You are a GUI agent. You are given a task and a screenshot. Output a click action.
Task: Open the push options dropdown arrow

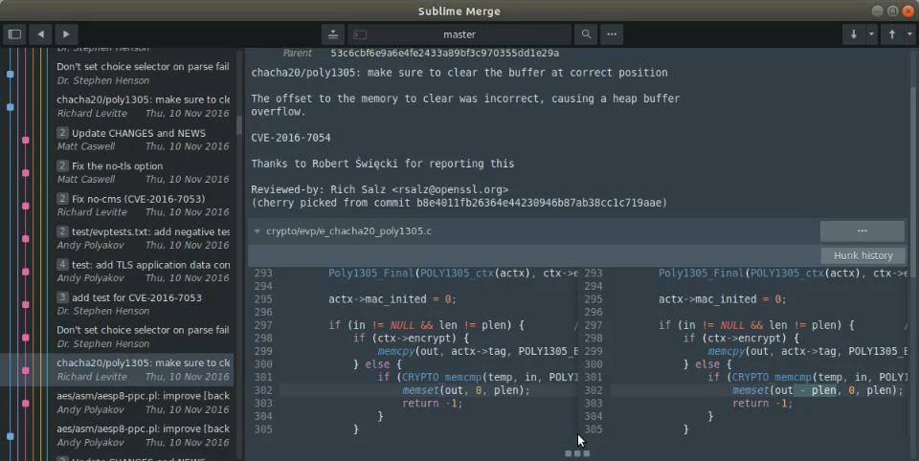pos(909,34)
